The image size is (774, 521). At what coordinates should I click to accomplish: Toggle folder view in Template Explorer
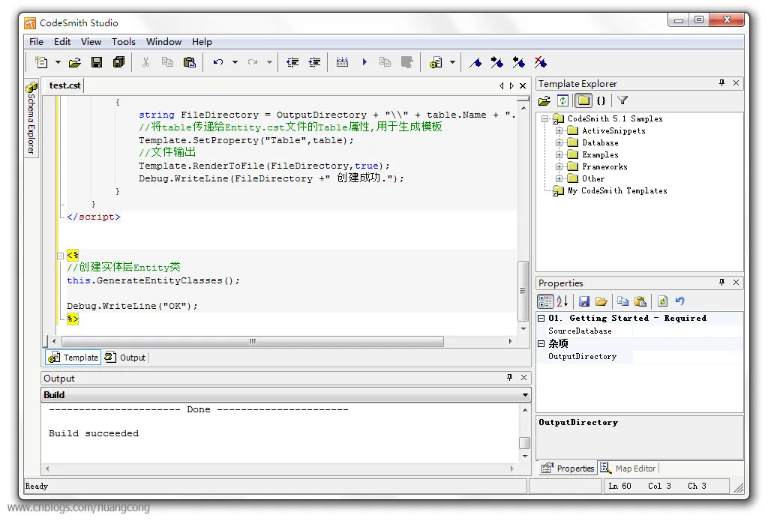pyautogui.click(x=583, y=100)
